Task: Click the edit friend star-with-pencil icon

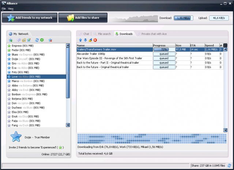Action: (29, 40)
